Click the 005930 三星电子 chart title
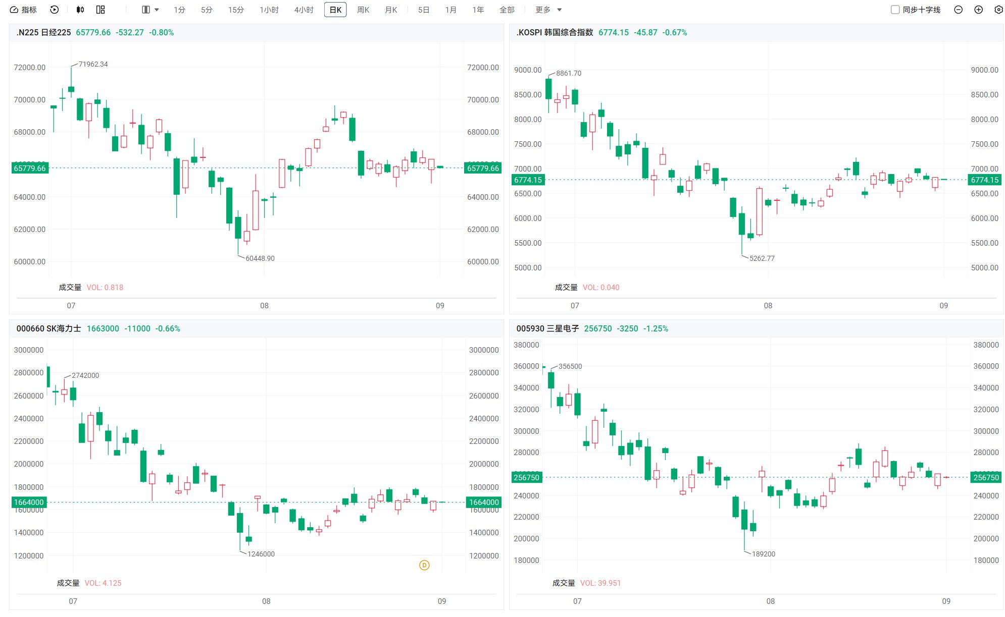This screenshot has width=1005, height=617. 547,328
